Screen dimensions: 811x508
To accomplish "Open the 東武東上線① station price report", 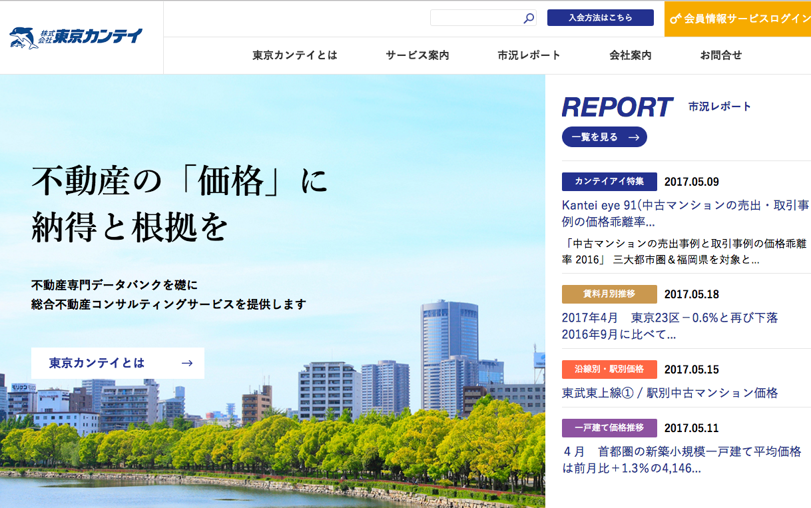I will click(x=670, y=393).
